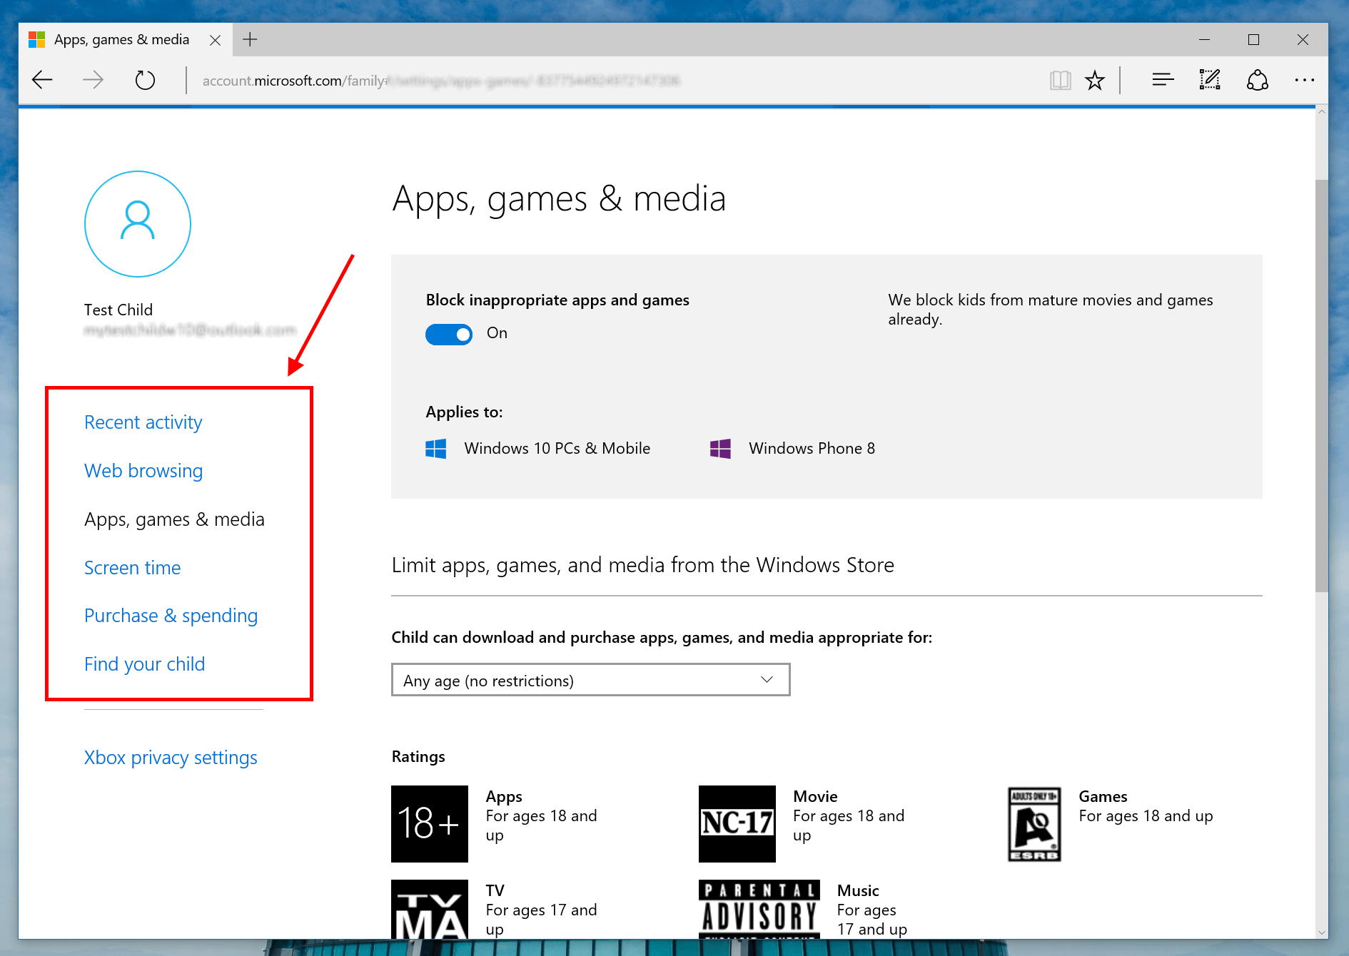Click the Ratings heading

coord(418,757)
